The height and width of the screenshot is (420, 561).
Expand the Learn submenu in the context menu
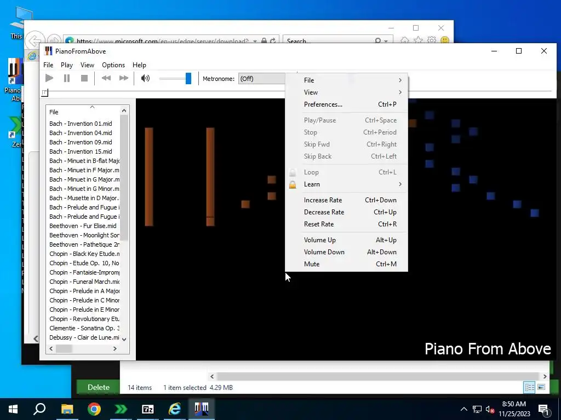[x=346, y=184]
